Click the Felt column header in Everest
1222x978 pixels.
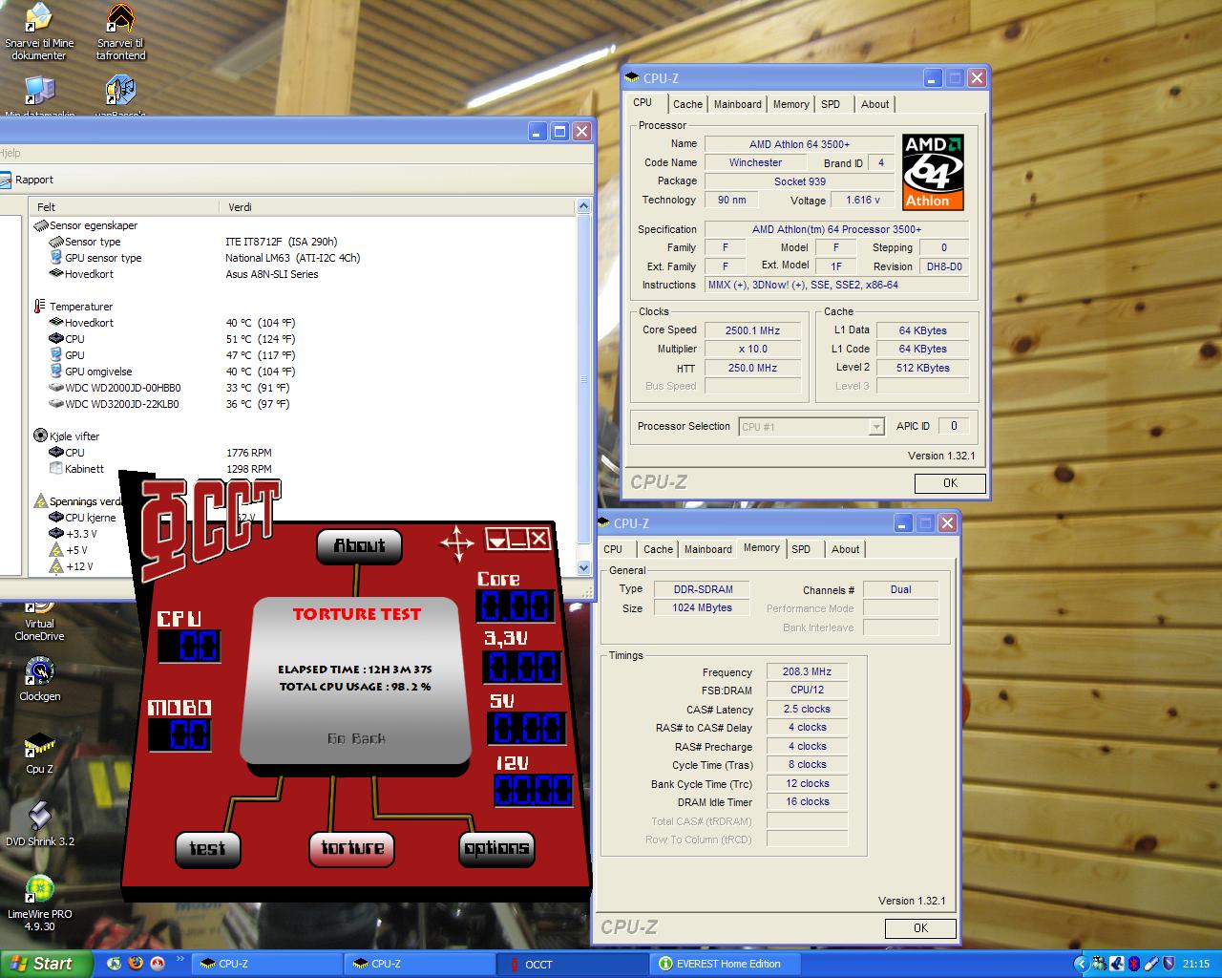pos(123,206)
